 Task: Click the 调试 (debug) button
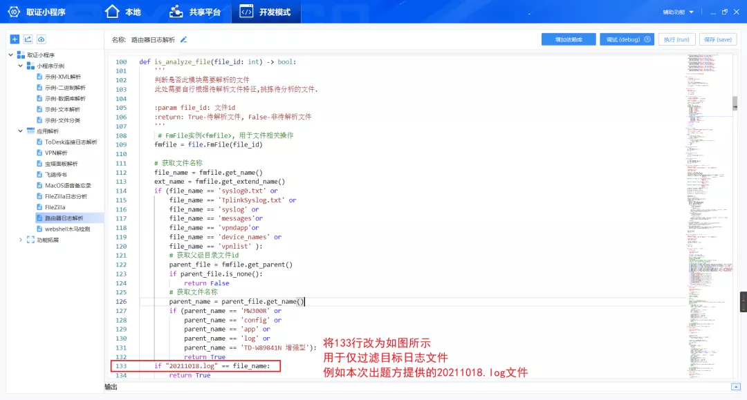pyautogui.click(x=627, y=39)
